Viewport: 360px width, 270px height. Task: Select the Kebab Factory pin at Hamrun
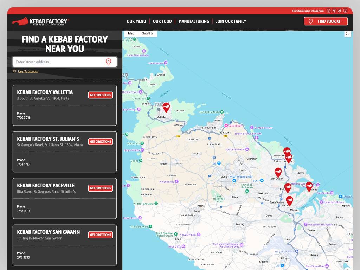(289, 201)
